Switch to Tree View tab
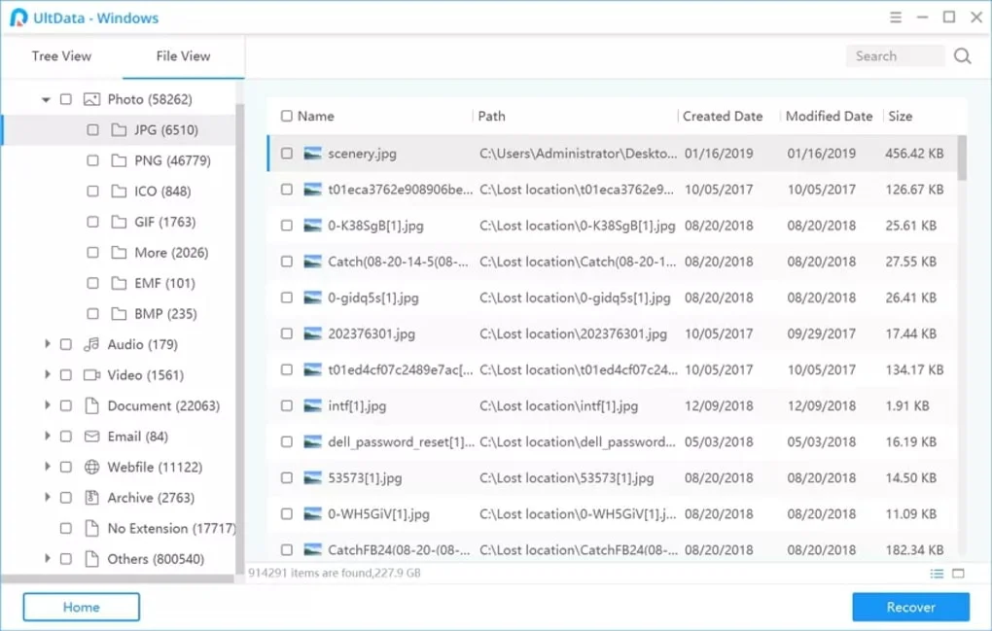The image size is (992, 631). coord(61,56)
